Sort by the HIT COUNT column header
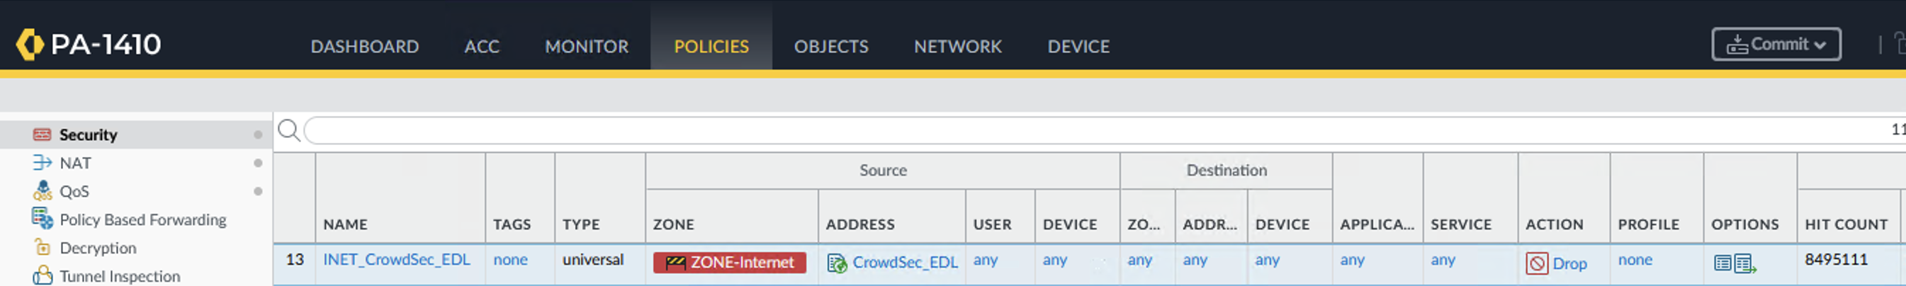 pyautogui.click(x=1845, y=224)
